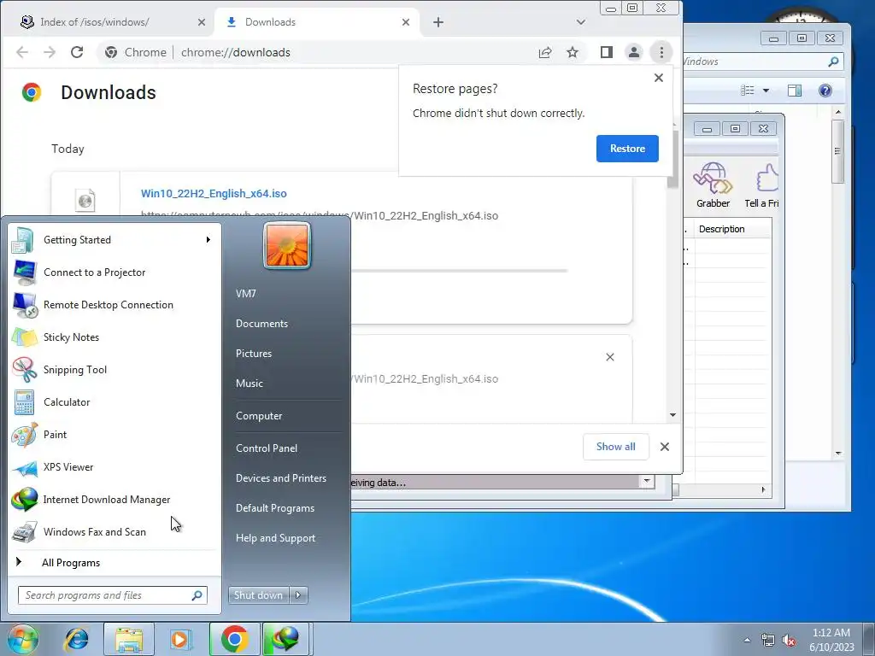Viewport: 875px width, 656px height.
Task: Open Windows Explorer from taskbar
Action: pyautogui.click(x=129, y=639)
